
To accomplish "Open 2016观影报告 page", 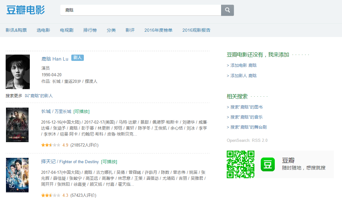I will click(x=196, y=30).
